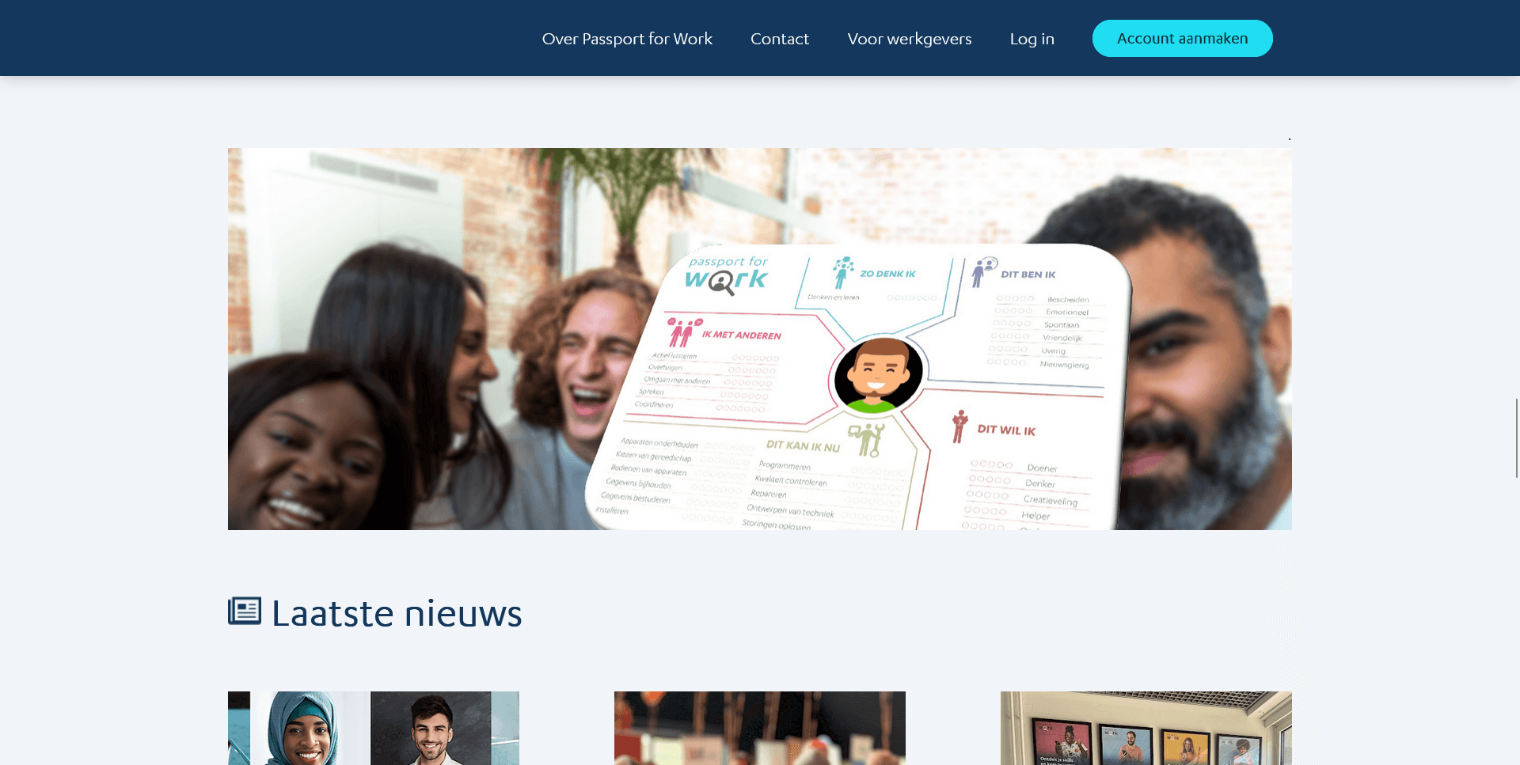
Task: Open news article showing framed wall posters
Action: (1146, 728)
